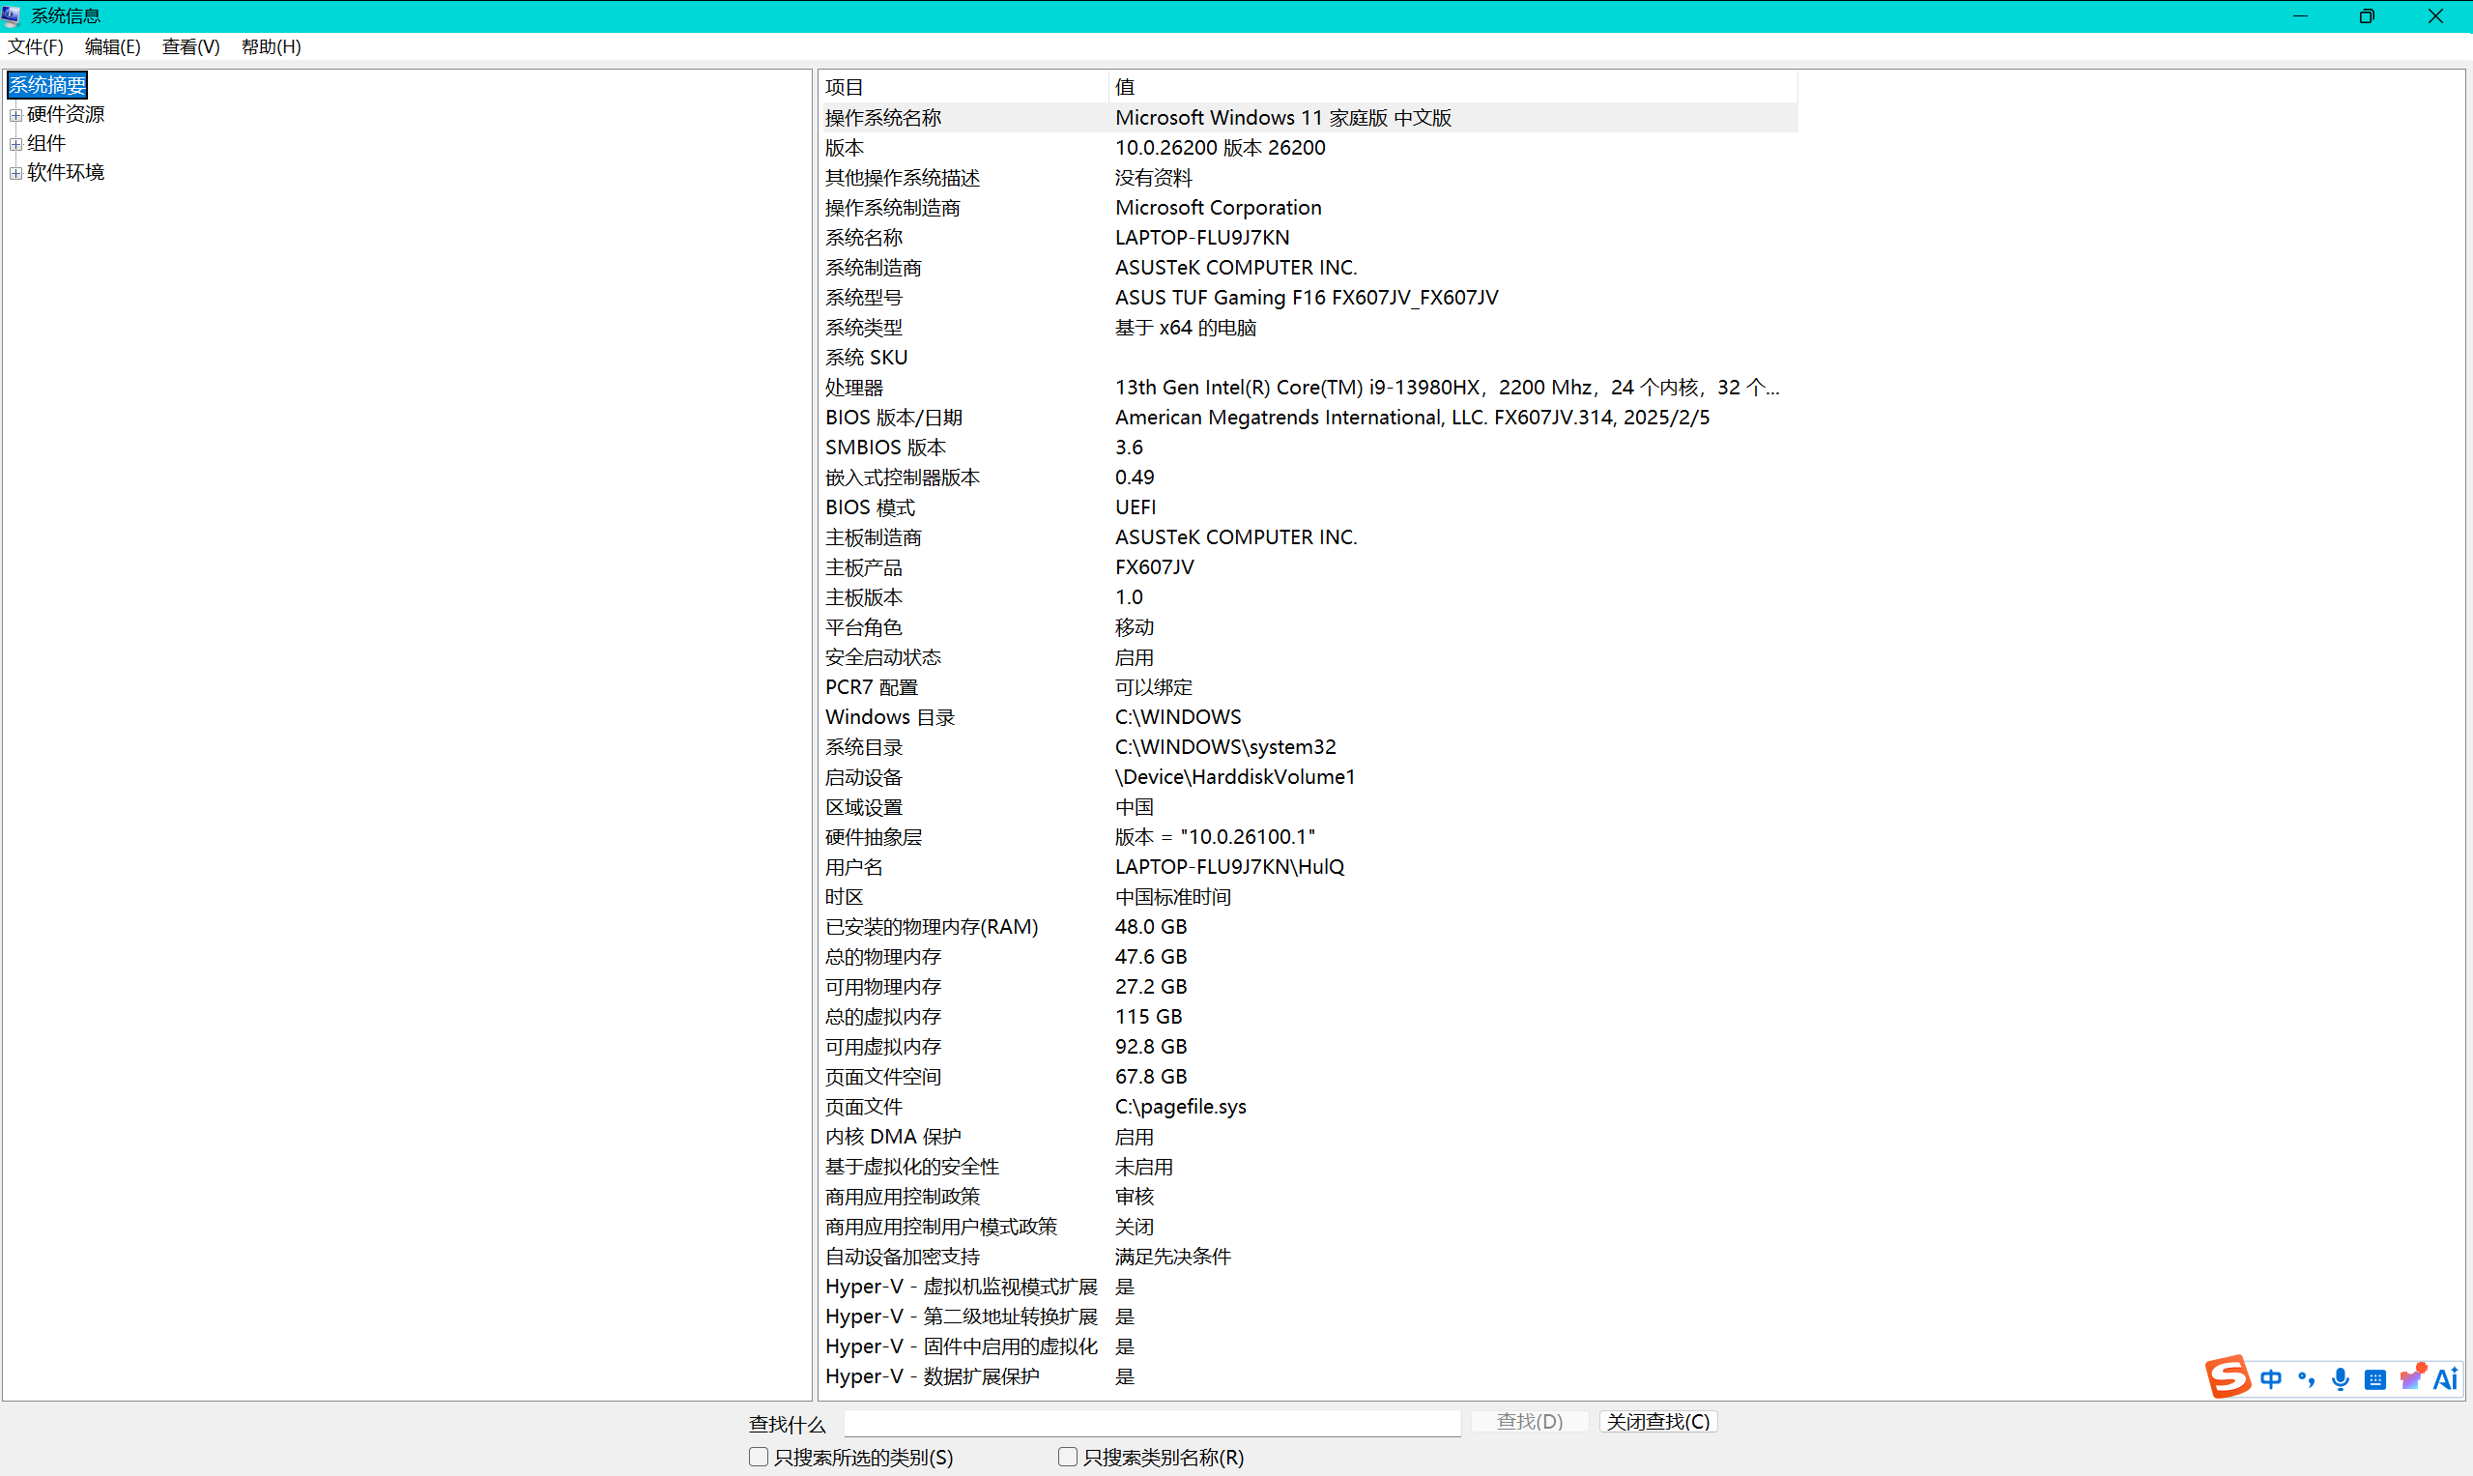This screenshot has height=1476, width=2473.
Task: Expand the 组件 tree node
Action: pos(15,144)
